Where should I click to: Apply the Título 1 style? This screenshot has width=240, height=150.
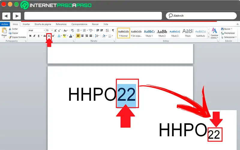[149, 33]
